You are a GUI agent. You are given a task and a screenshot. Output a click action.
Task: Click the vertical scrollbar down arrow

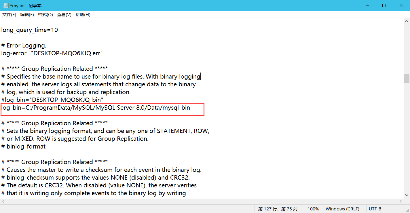coord(406,195)
